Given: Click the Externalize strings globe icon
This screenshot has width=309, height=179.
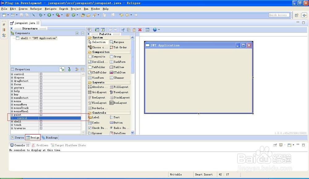Looking at the screenshot, I should point(155,30).
